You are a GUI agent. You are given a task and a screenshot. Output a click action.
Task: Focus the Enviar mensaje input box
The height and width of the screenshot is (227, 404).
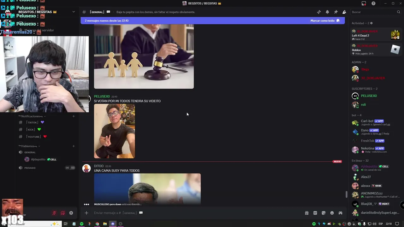point(196,213)
